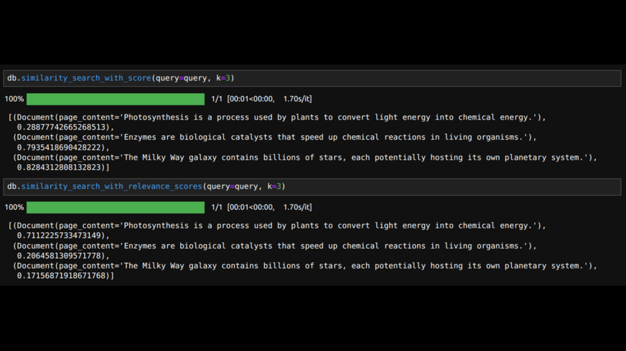This screenshot has width=626, height=351.
Task: Click the progress bar below the similarity_search_with_relevance_scores cell
Action: pyautogui.click(x=116, y=208)
